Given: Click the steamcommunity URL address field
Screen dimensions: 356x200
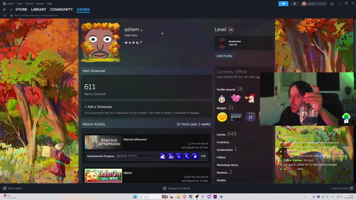Looking at the screenshot, I should tap(36, 16).
